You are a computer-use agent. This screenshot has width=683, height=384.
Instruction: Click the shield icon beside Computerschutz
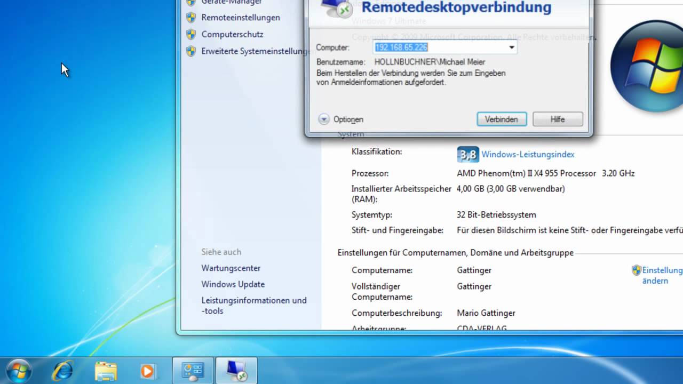(x=190, y=34)
